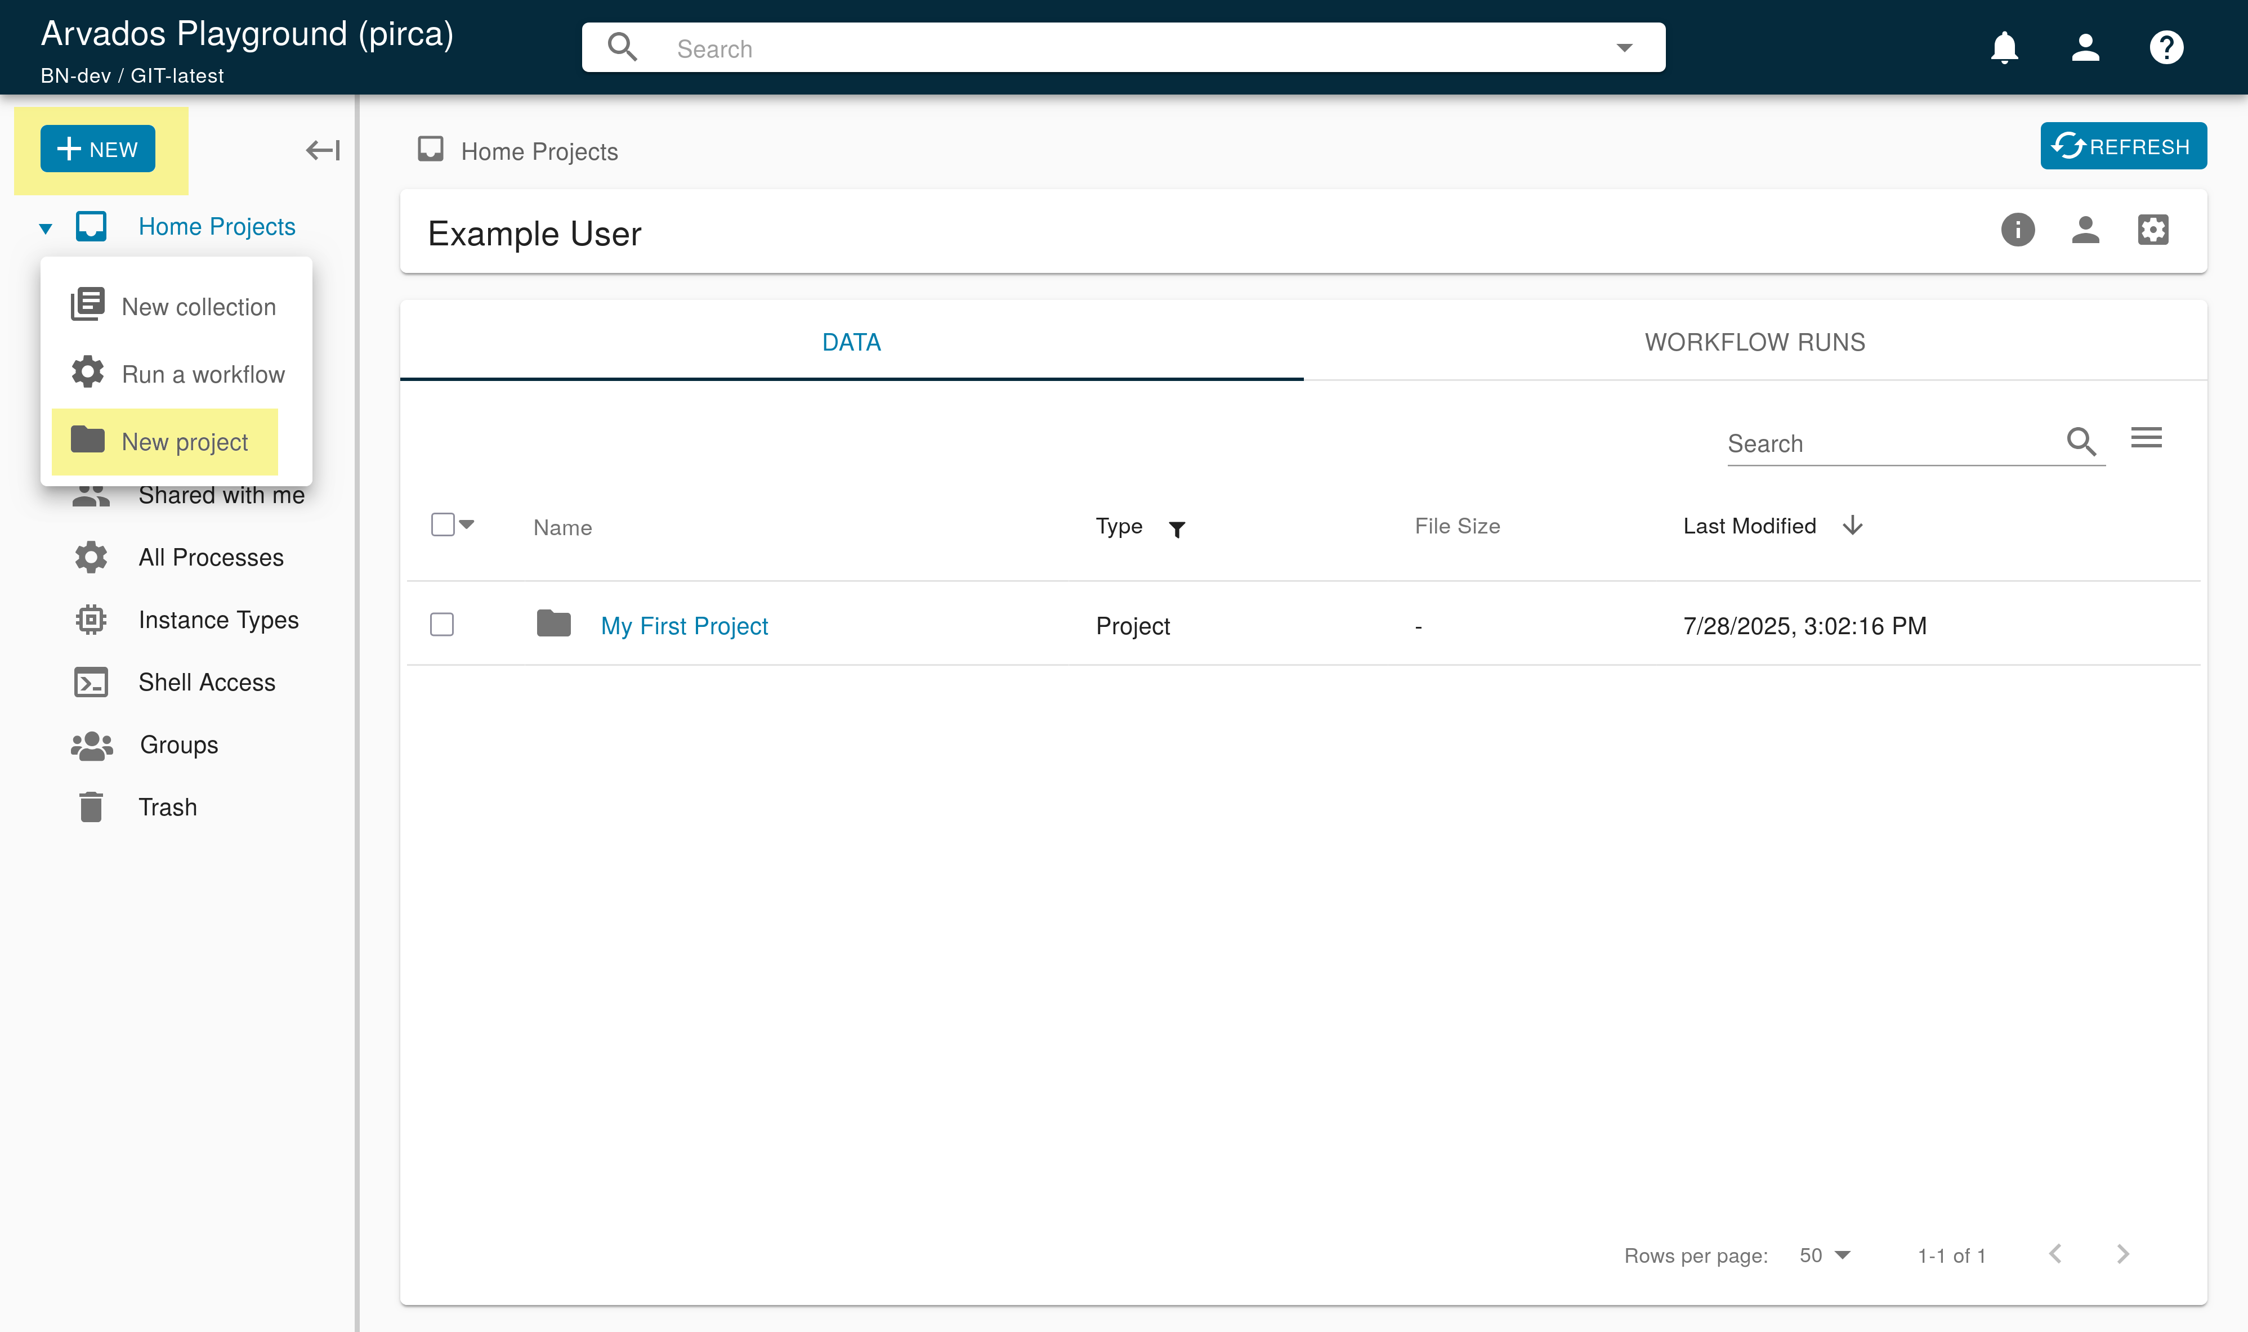This screenshot has height=1332, width=2248.
Task: Switch to the Workflow Runs tab
Action: coord(1754,342)
